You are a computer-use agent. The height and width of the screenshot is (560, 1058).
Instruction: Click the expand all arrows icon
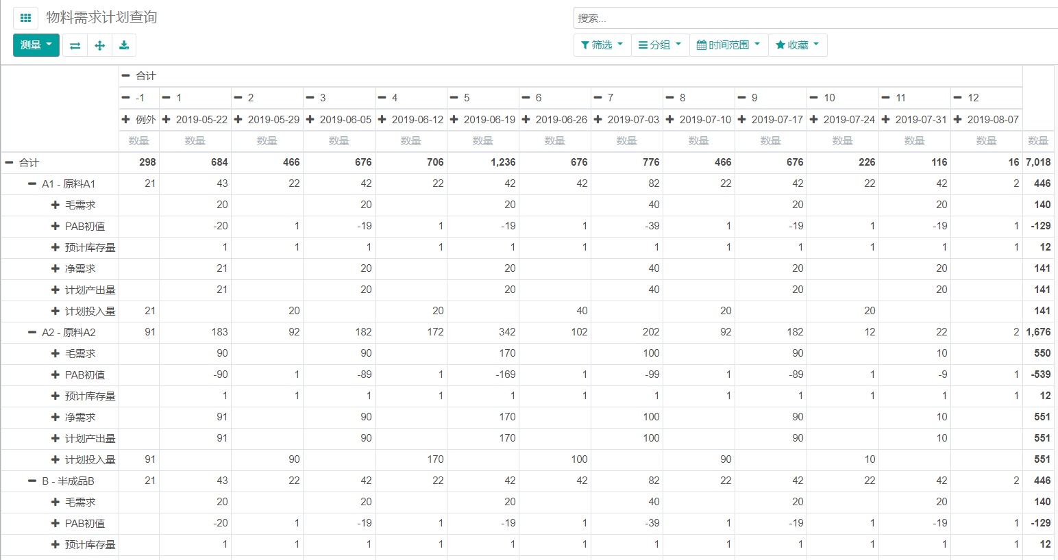(x=99, y=45)
